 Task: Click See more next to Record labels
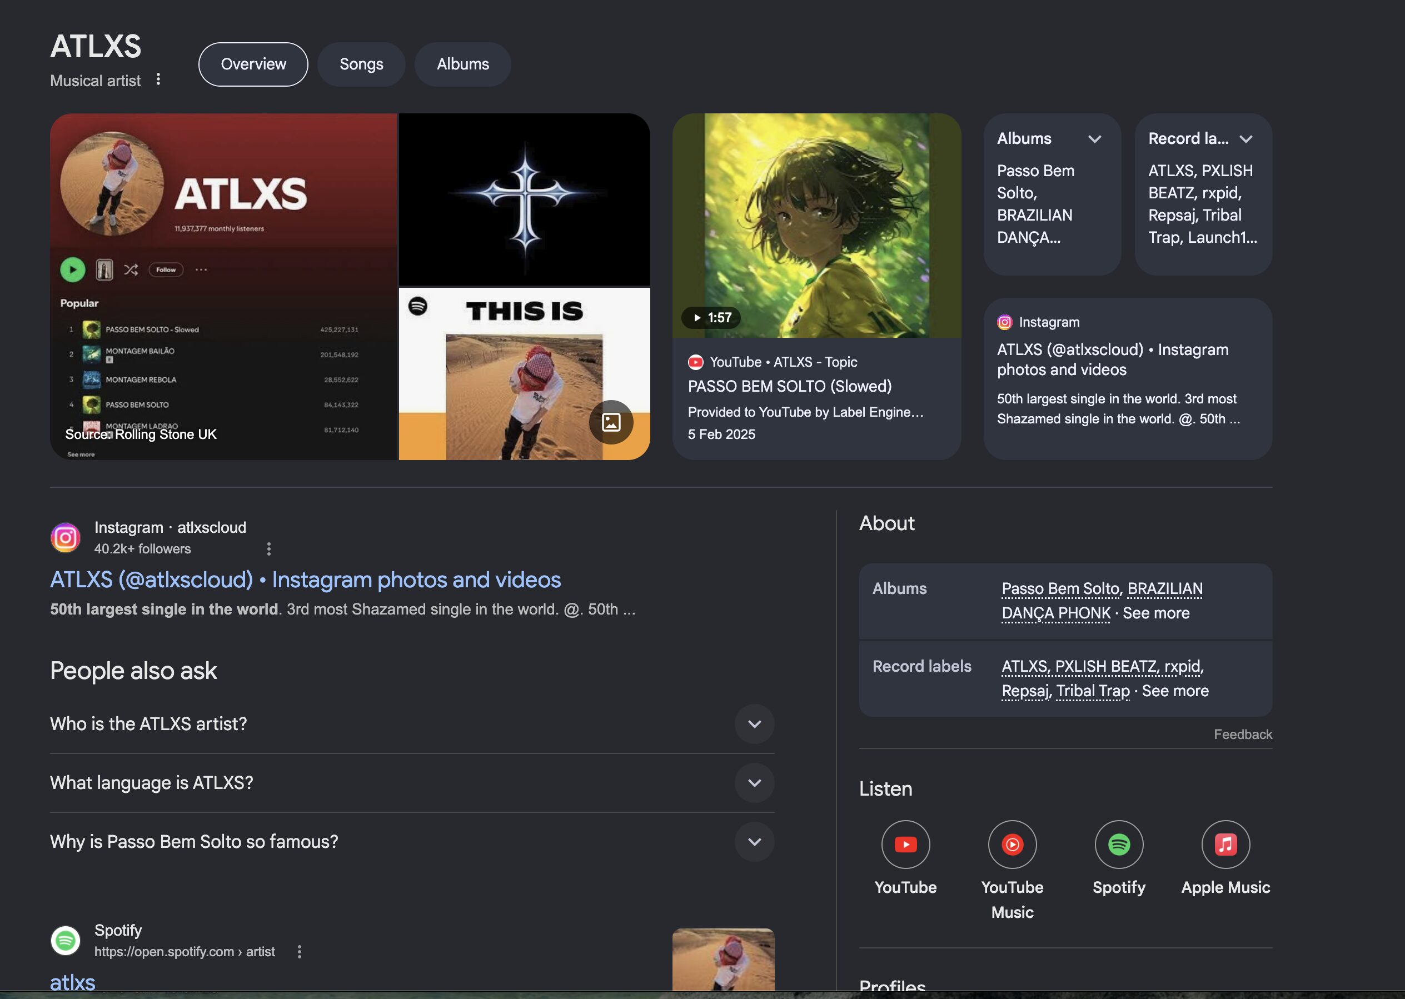click(x=1175, y=691)
